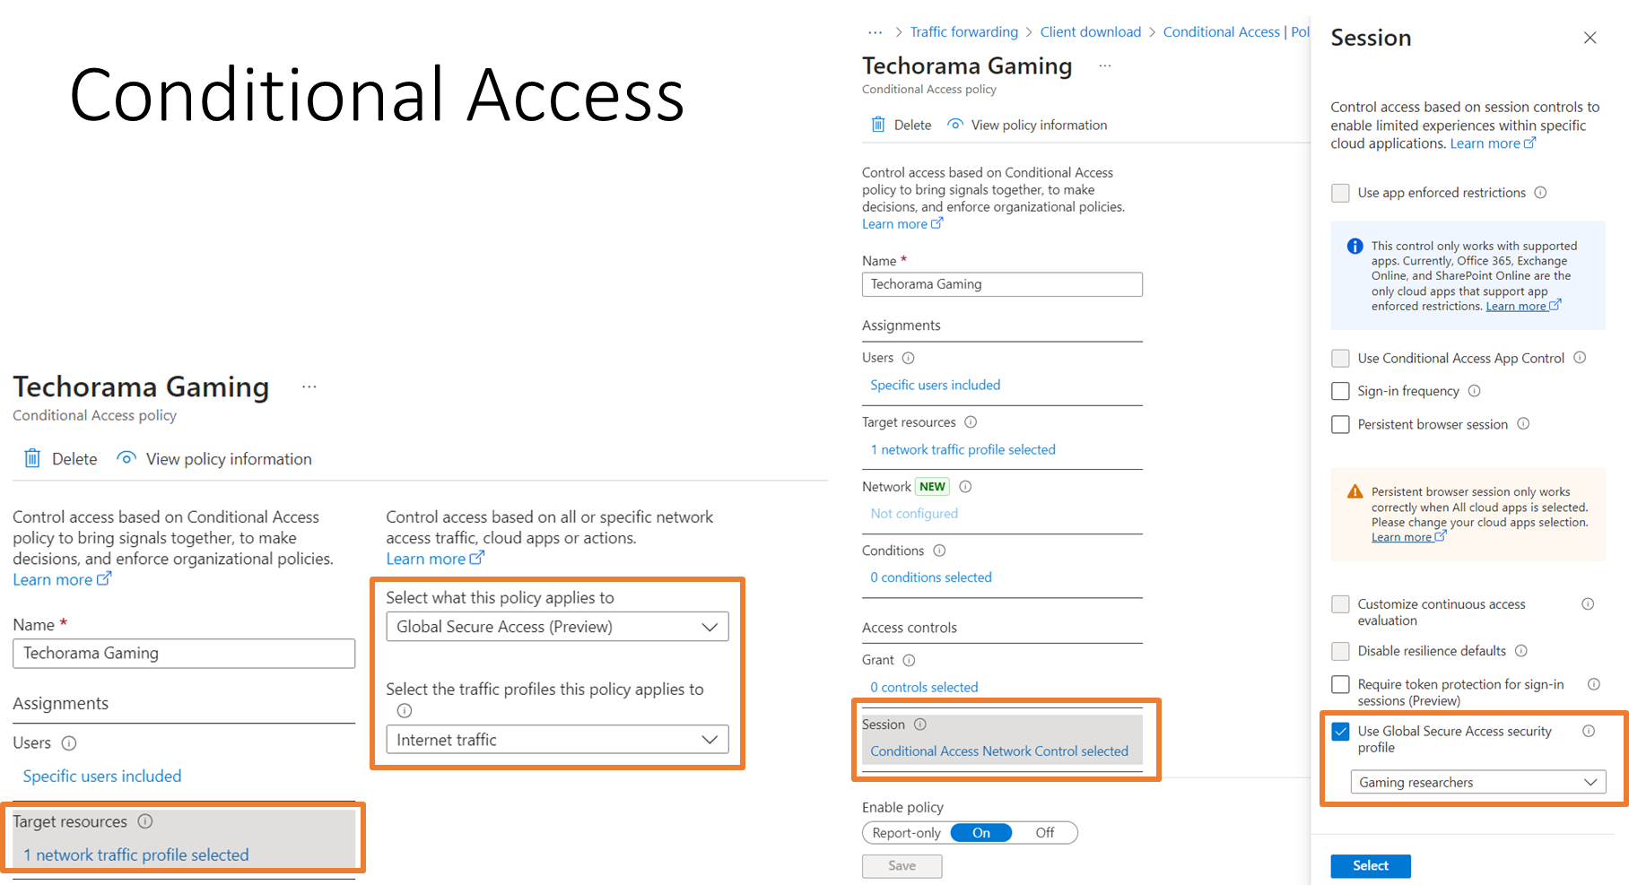The image size is (1629, 885).
Task: Click the Select button in Session panel
Action: (1370, 865)
